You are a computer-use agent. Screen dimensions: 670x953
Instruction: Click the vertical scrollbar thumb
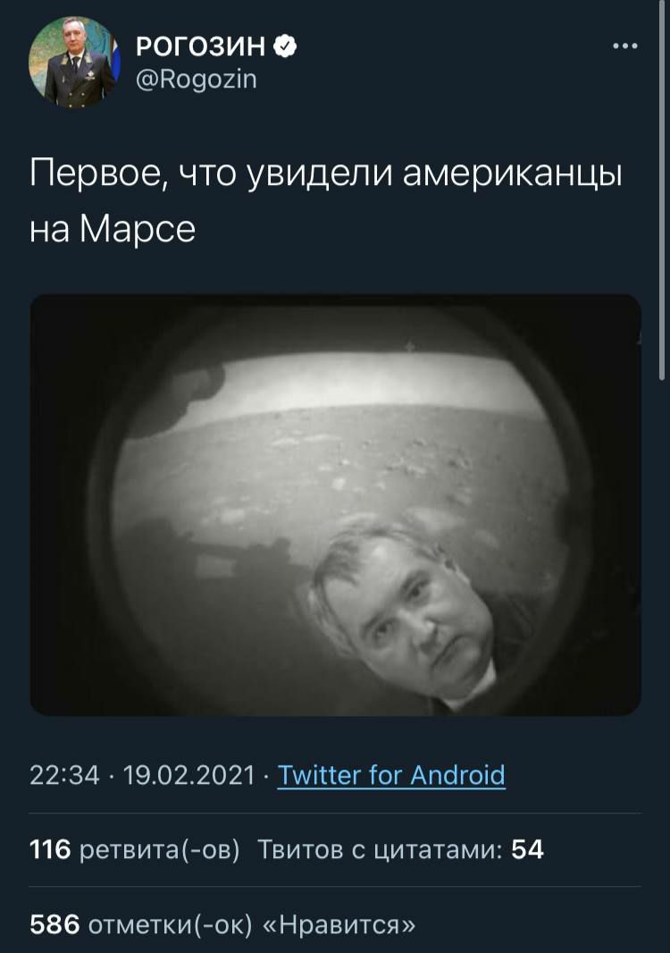tap(661, 190)
